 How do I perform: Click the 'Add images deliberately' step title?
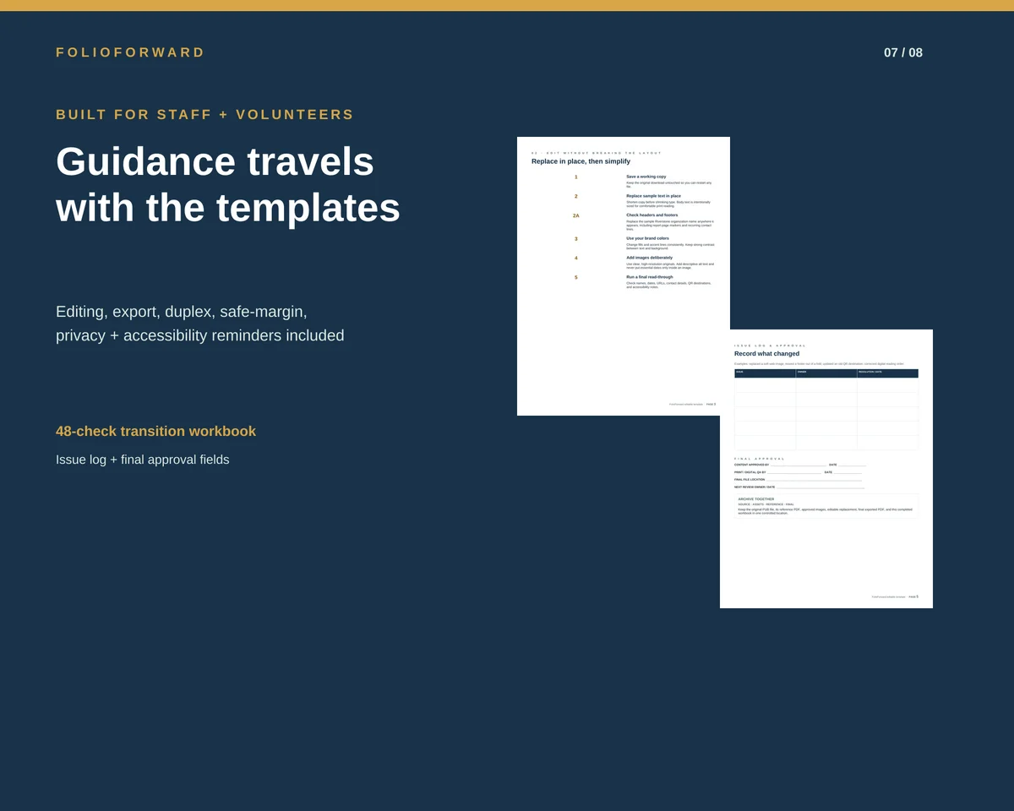pos(650,258)
